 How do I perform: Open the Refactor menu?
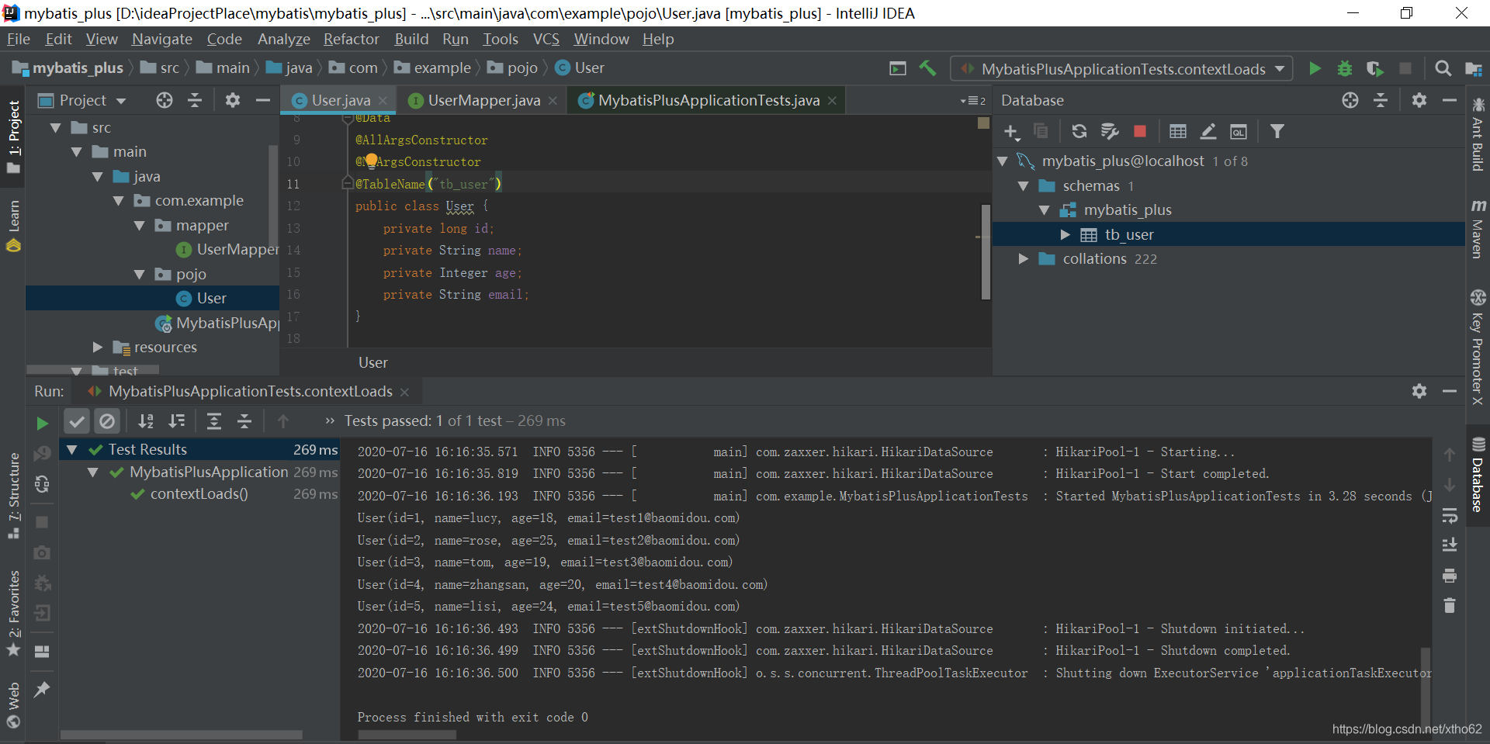click(x=351, y=39)
